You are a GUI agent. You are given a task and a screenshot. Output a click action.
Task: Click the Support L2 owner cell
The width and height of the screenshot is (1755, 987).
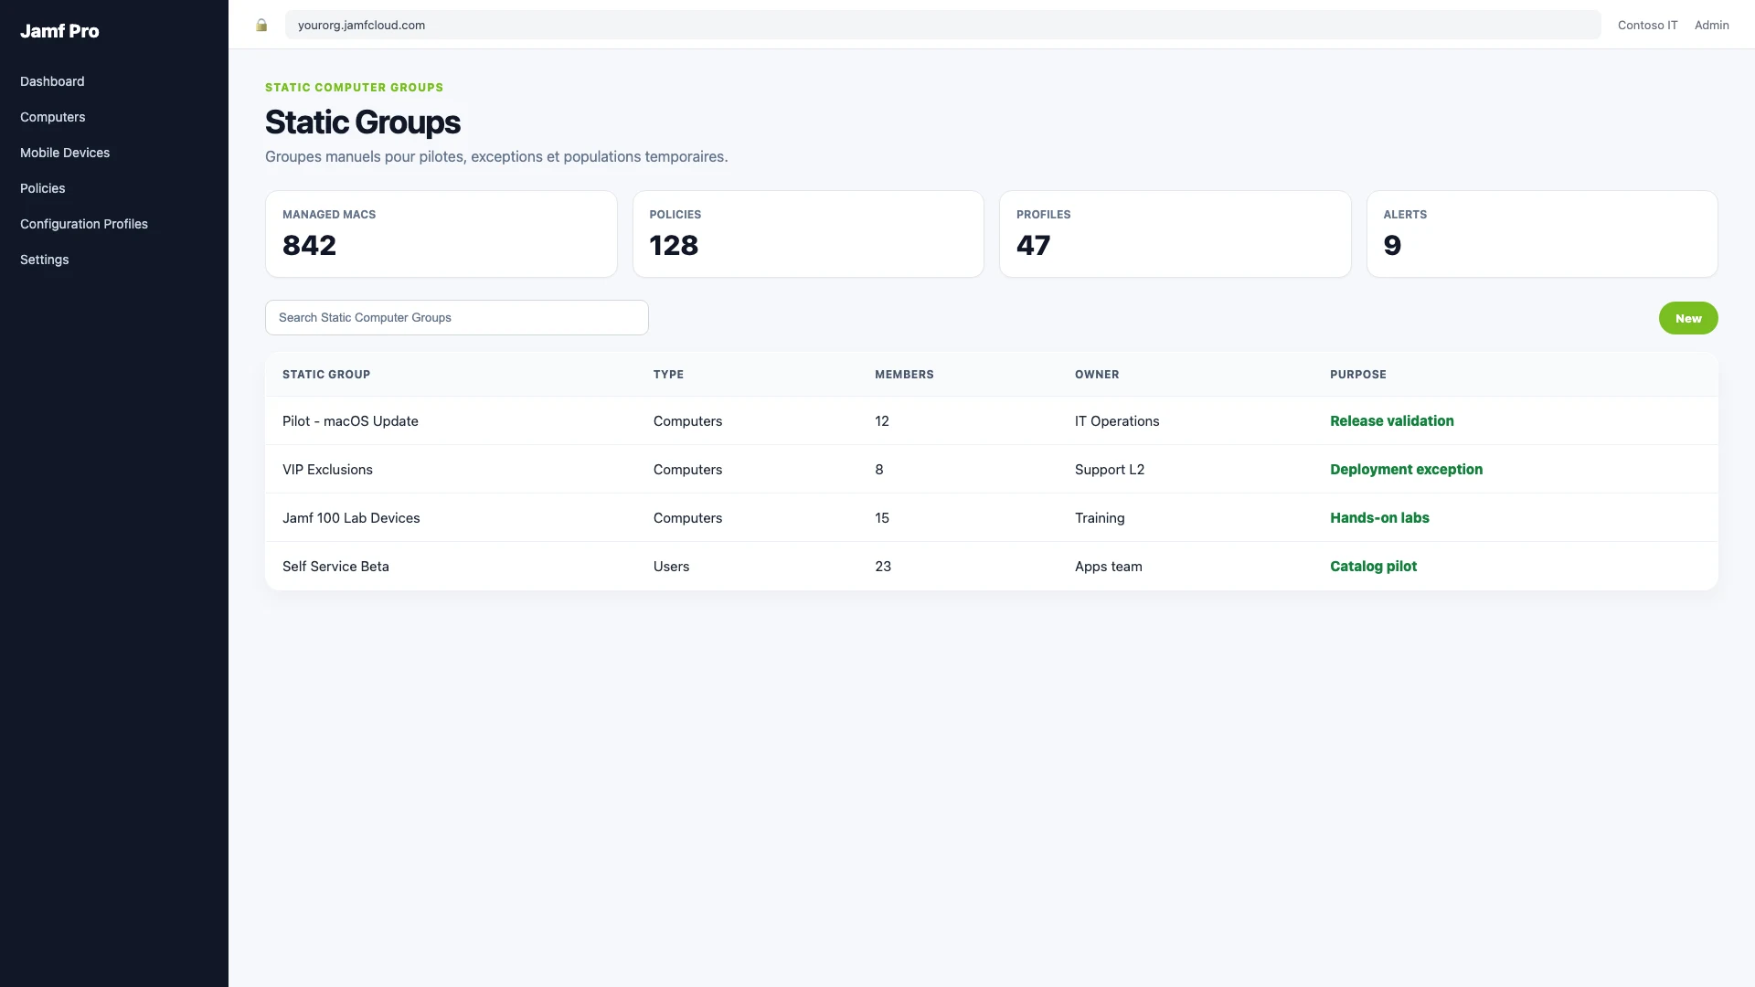click(1110, 469)
